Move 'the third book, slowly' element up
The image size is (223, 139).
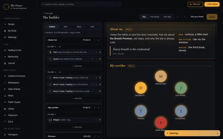pos(93,91)
